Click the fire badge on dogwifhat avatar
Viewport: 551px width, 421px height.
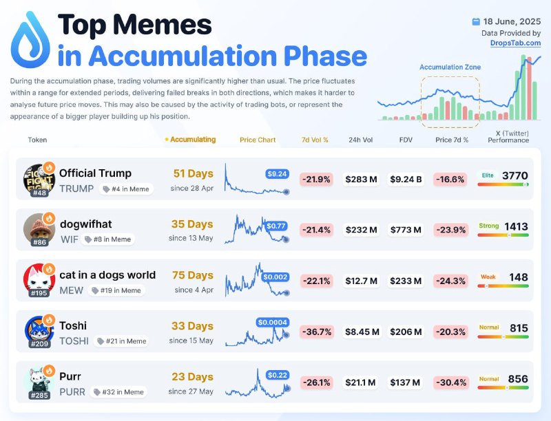click(x=49, y=218)
